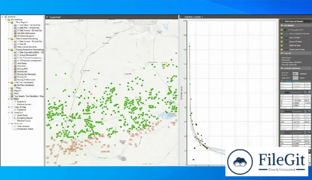
Task: Toggle the first legend checkbox above Classic Hyperbolic
Action: click(281, 30)
